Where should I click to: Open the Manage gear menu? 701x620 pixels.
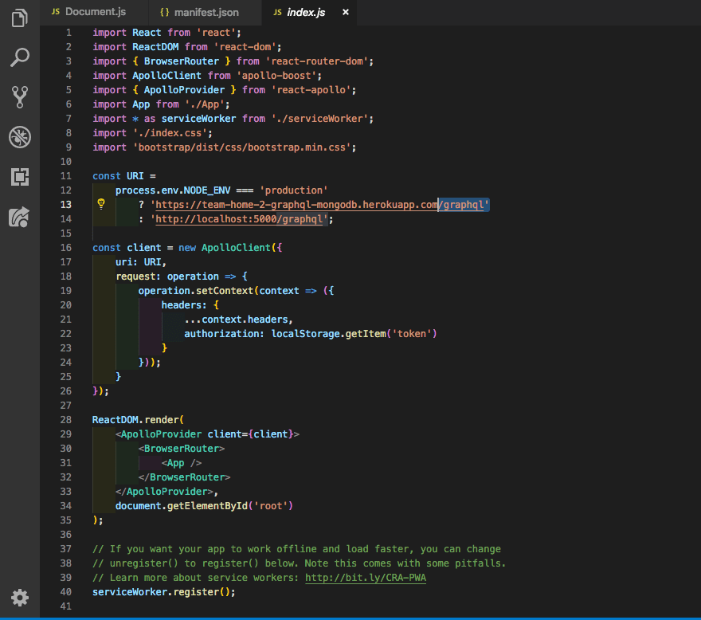click(20, 597)
